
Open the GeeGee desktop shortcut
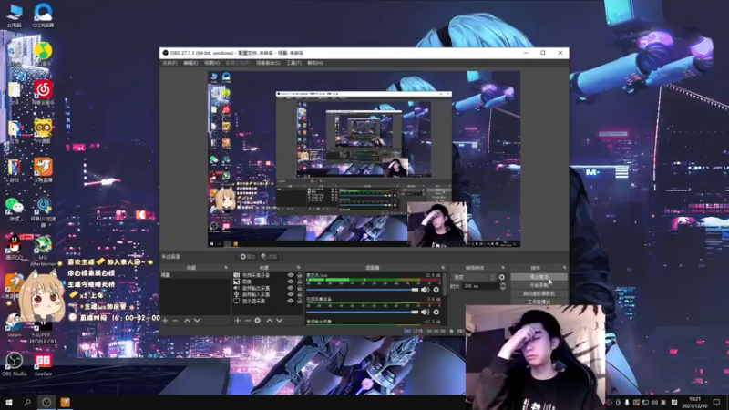click(x=43, y=364)
